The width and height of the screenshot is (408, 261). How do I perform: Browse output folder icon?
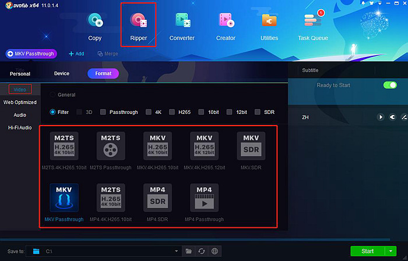pyautogui.click(x=188, y=251)
